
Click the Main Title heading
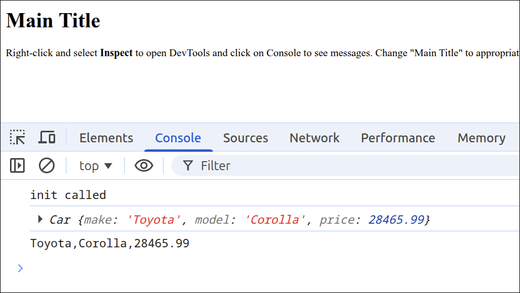pyautogui.click(x=53, y=20)
